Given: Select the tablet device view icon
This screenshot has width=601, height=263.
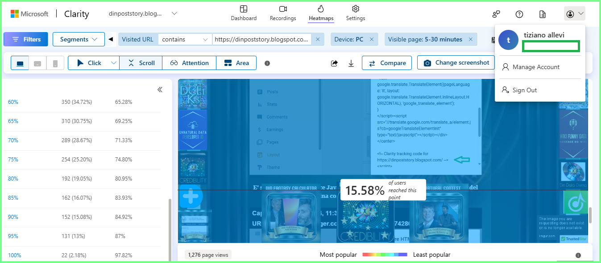Looking at the screenshot, I should [37, 63].
